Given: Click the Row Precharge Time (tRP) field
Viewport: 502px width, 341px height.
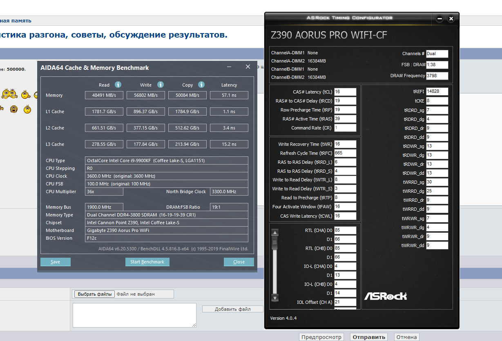Looking at the screenshot, I should click(x=345, y=110).
